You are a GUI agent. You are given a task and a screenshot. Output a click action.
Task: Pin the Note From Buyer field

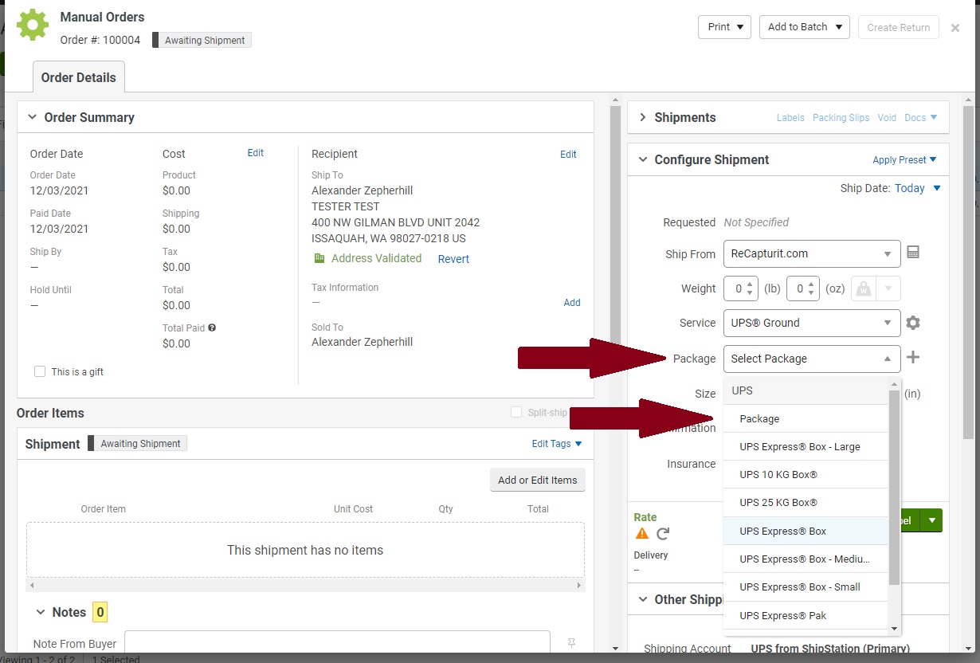[x=571, y=642]
